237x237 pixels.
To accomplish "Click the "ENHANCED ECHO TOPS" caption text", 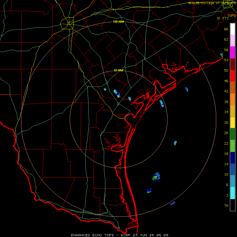I will (92, 235).
